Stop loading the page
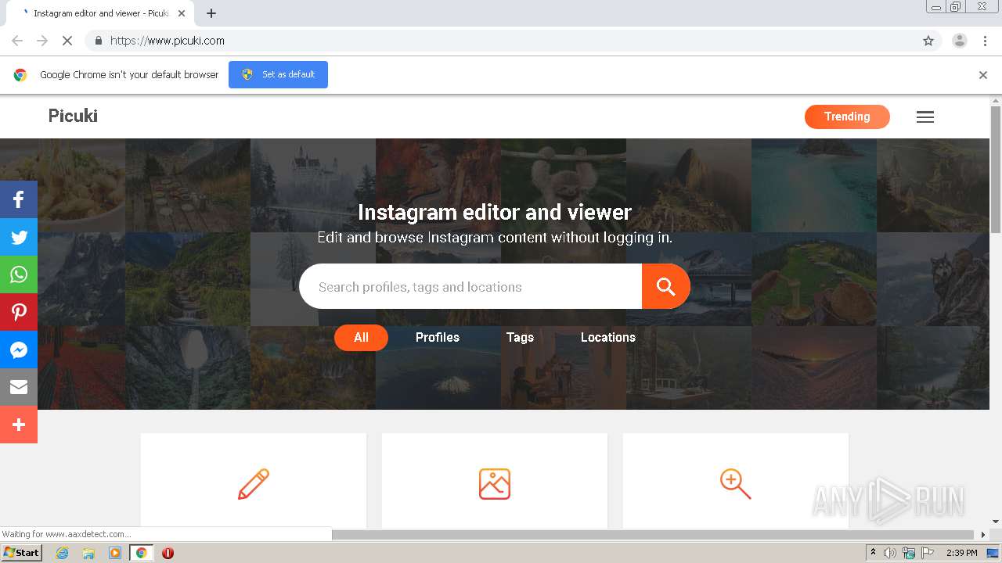The height and width of the screenshot is (563, 1002). (x=67, y=41)
